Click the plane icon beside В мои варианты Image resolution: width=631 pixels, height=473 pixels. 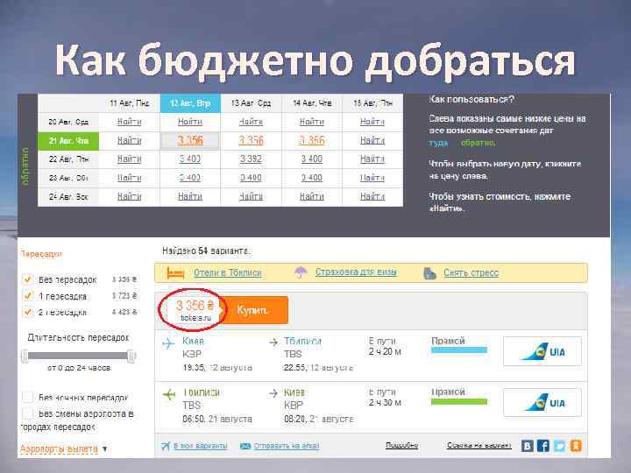click(166, 446)
